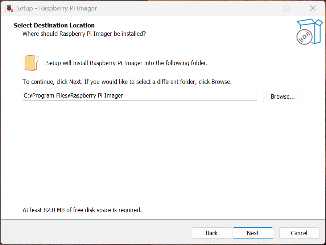Open the Browse... folder picker
This screenshot has height=245, width=326.
[282, 96]
